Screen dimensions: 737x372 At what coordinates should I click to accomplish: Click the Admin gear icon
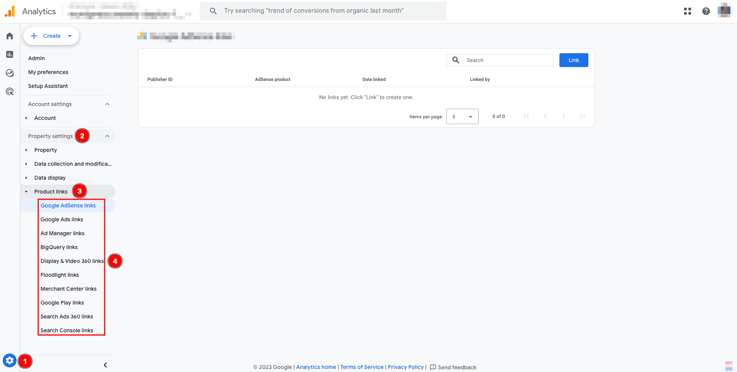pos(10,361)
